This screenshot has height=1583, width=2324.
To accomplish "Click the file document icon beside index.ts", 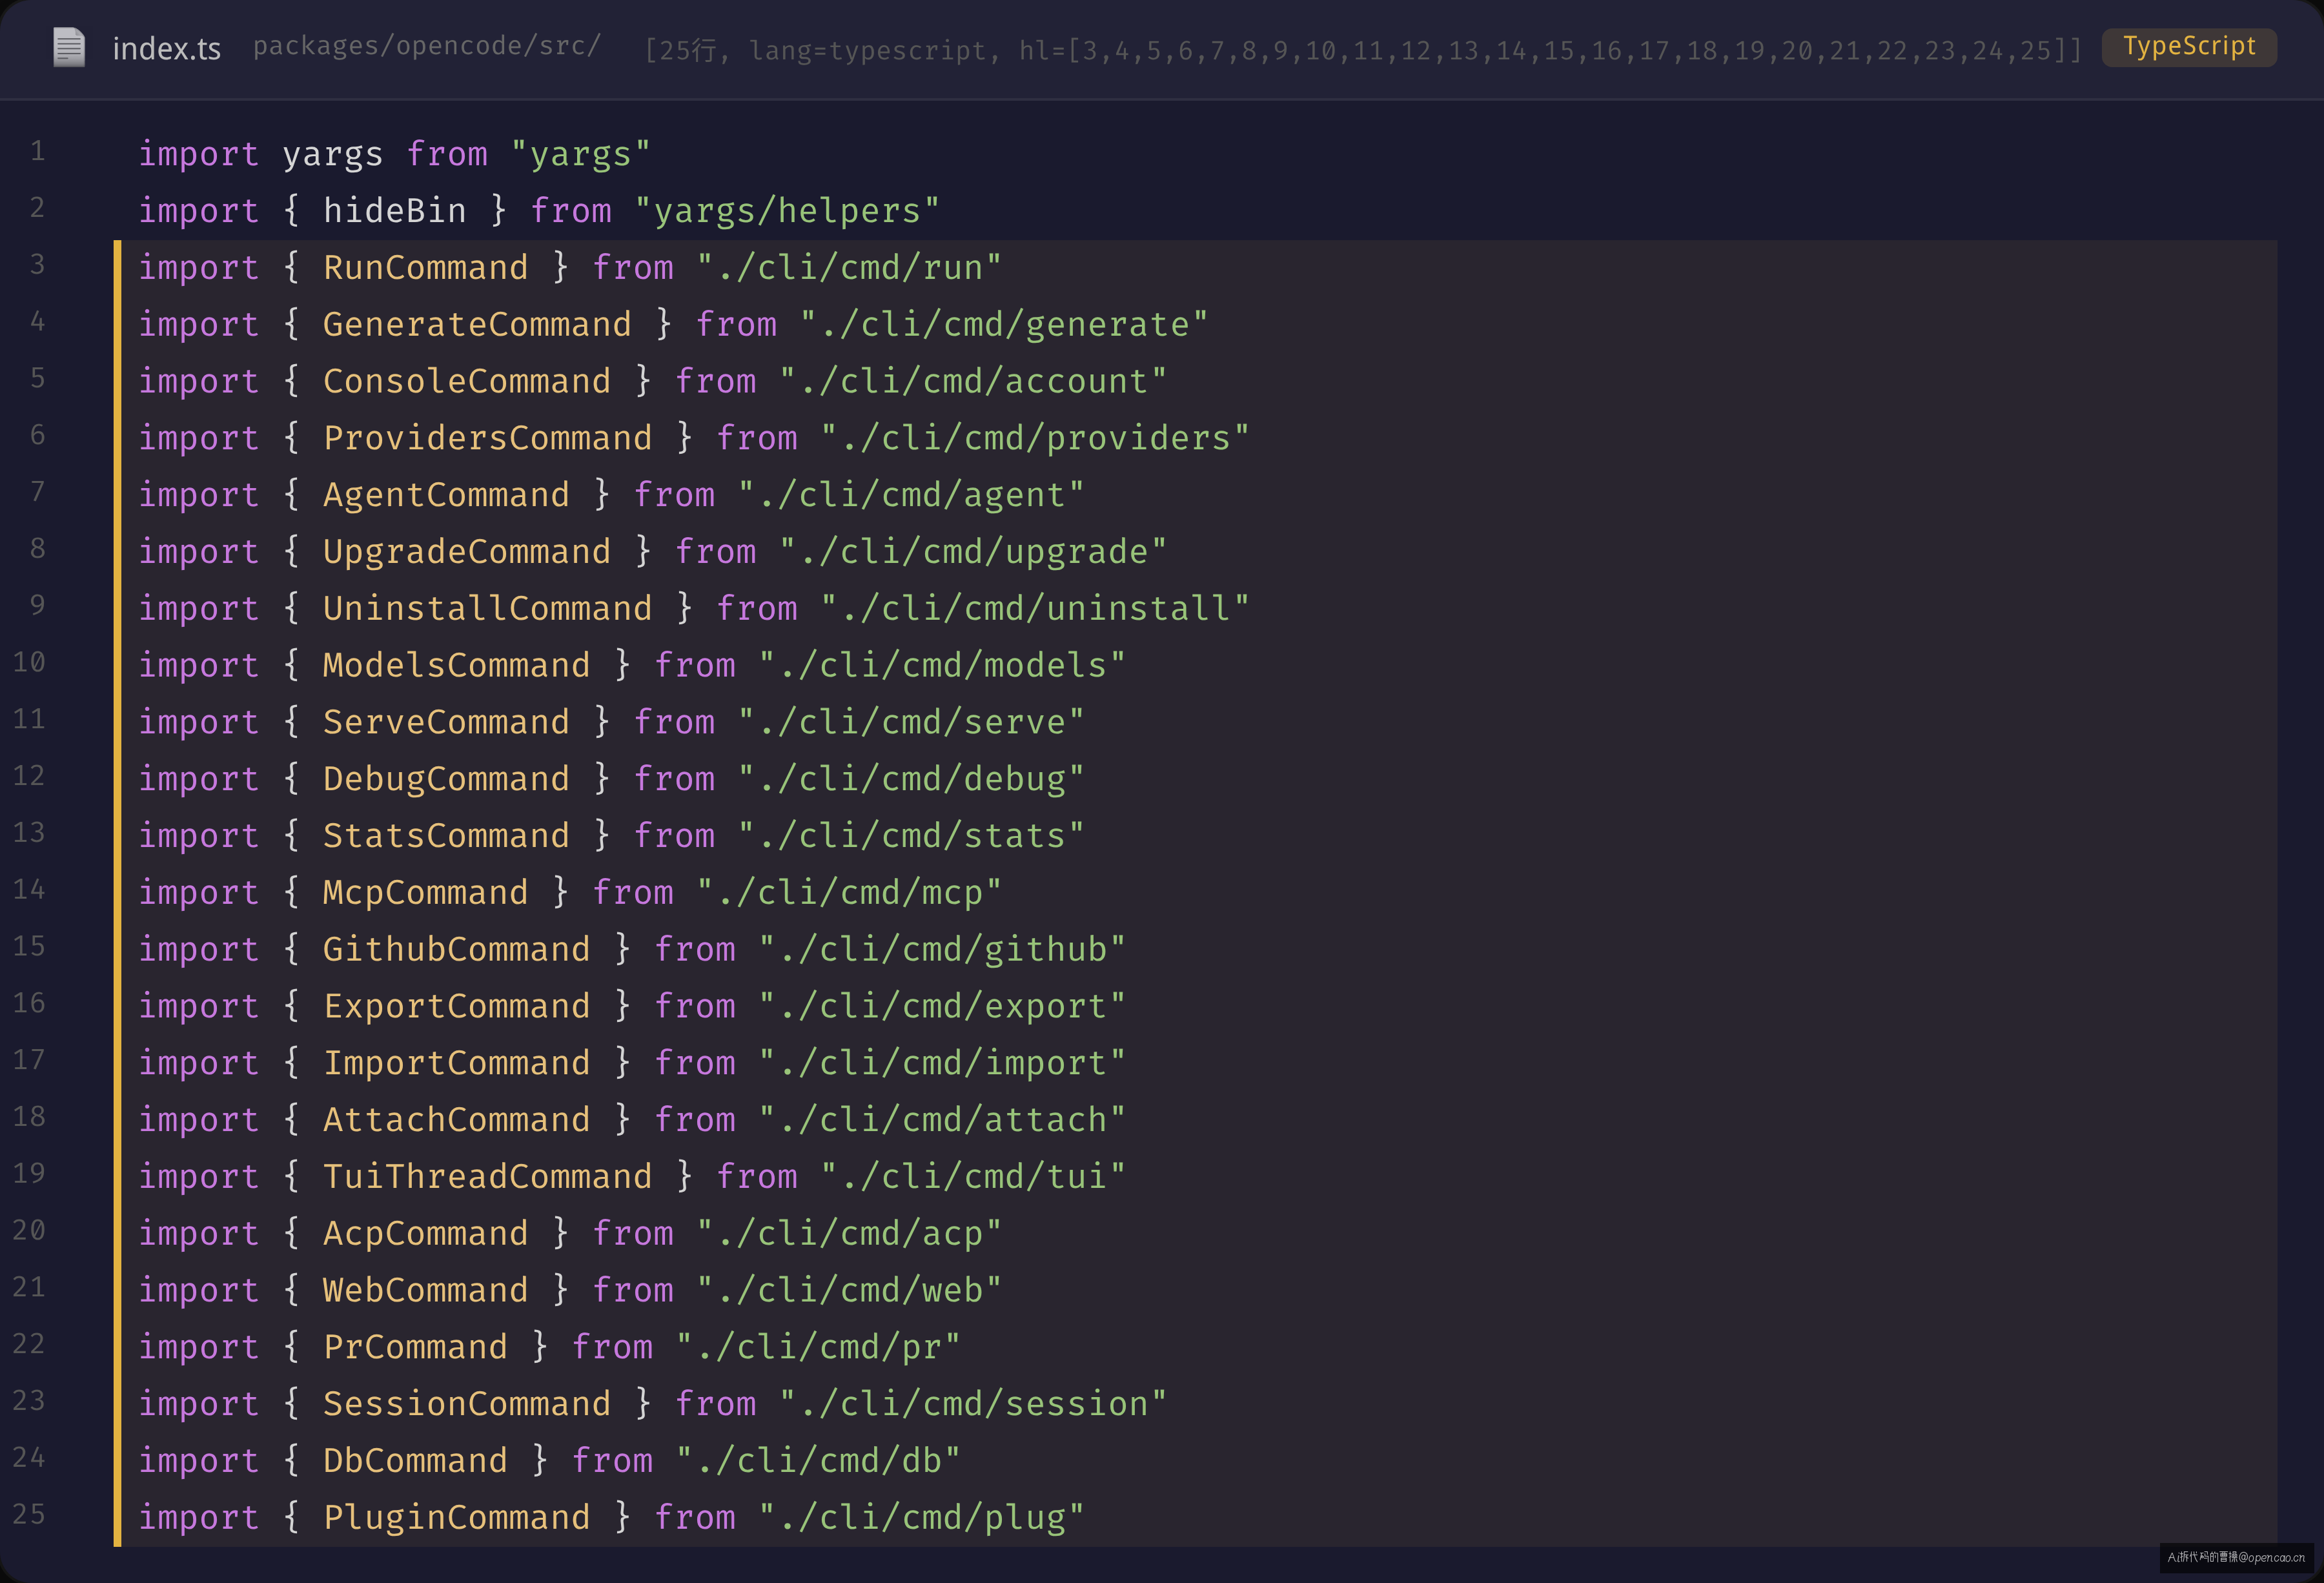I will coord(69,47).
